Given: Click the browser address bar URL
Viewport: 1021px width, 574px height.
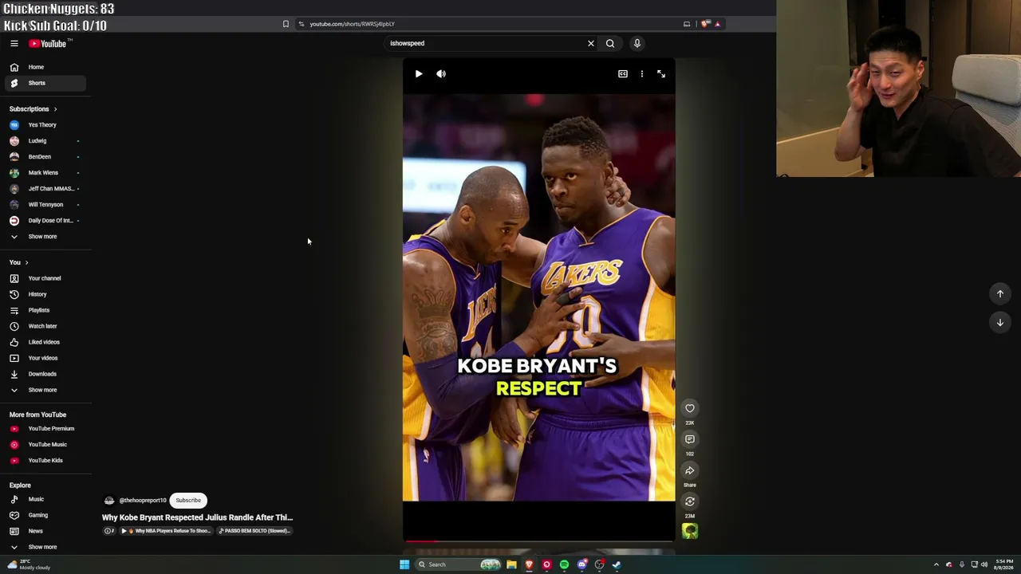Looking at the screenshot, I should coord(352,24).
